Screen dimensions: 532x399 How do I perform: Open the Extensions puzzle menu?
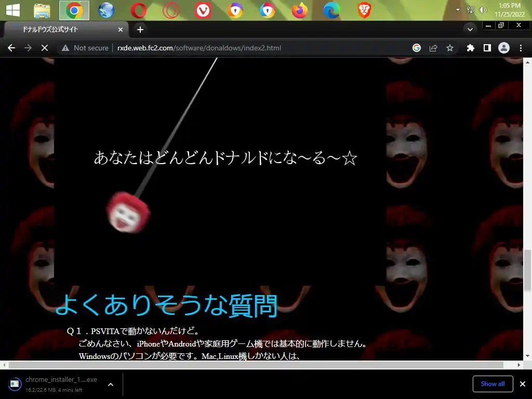tap(470, 48)
